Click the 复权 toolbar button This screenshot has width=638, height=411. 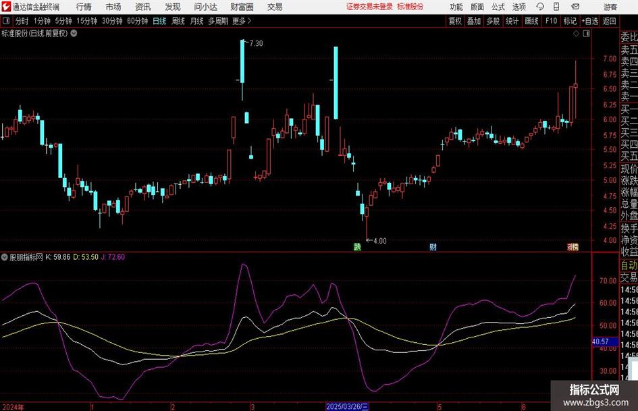click(x=455, y=21)
